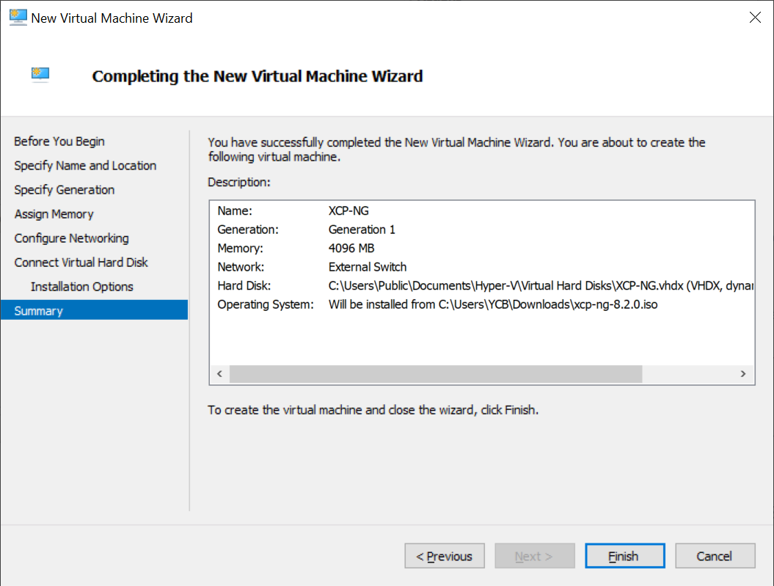Open the Connect Virtual Hard Disk step
The height and width of the screenshot is (586, 774).
coord(81,262)
